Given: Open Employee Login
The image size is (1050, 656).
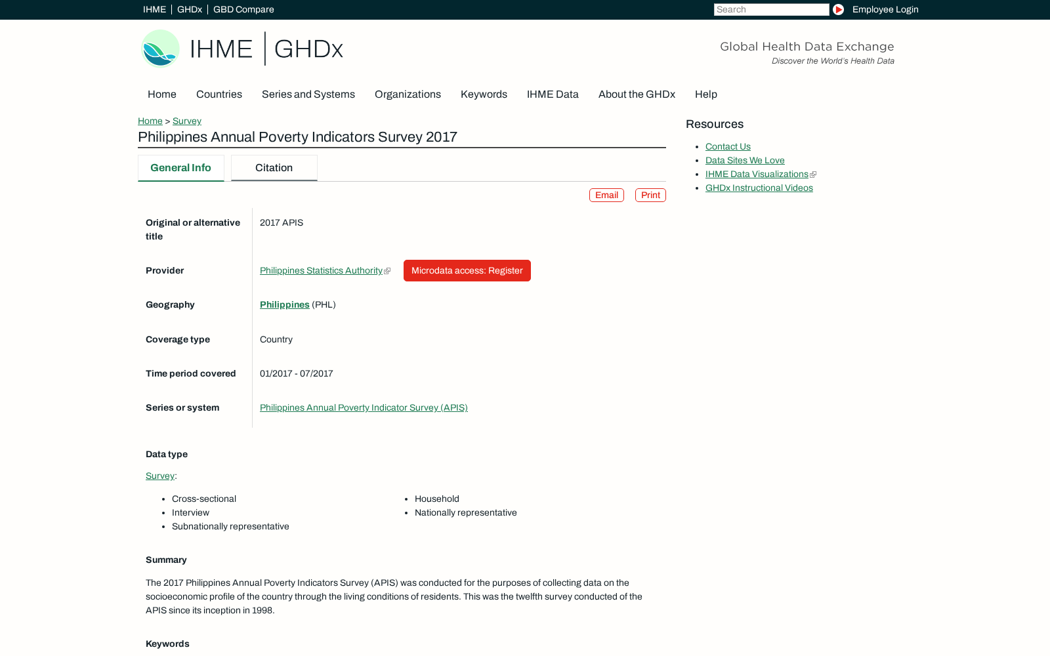Looking at the screenshot, I should (885, 10).
